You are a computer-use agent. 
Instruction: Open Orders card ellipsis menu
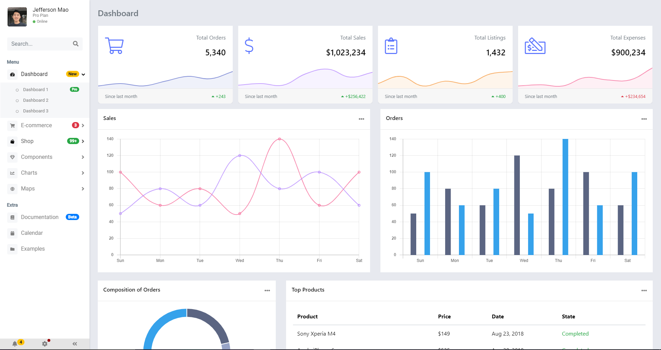(x=644, y=119)
